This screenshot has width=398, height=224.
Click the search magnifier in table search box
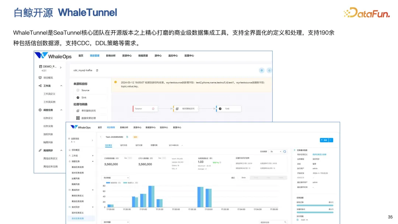coord(285,222)
